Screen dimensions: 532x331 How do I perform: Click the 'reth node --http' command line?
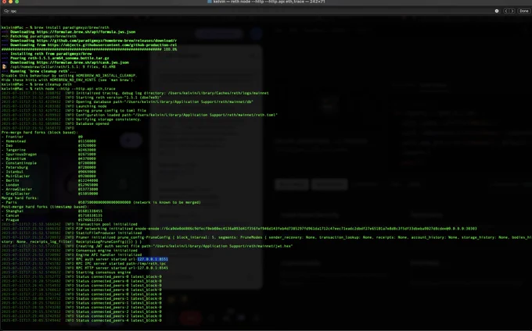(59, 89)
